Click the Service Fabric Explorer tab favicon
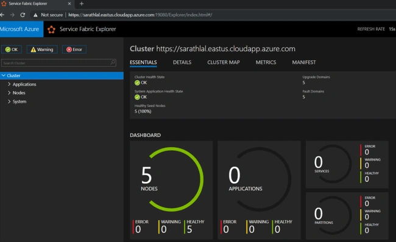 tap(4, 4)
